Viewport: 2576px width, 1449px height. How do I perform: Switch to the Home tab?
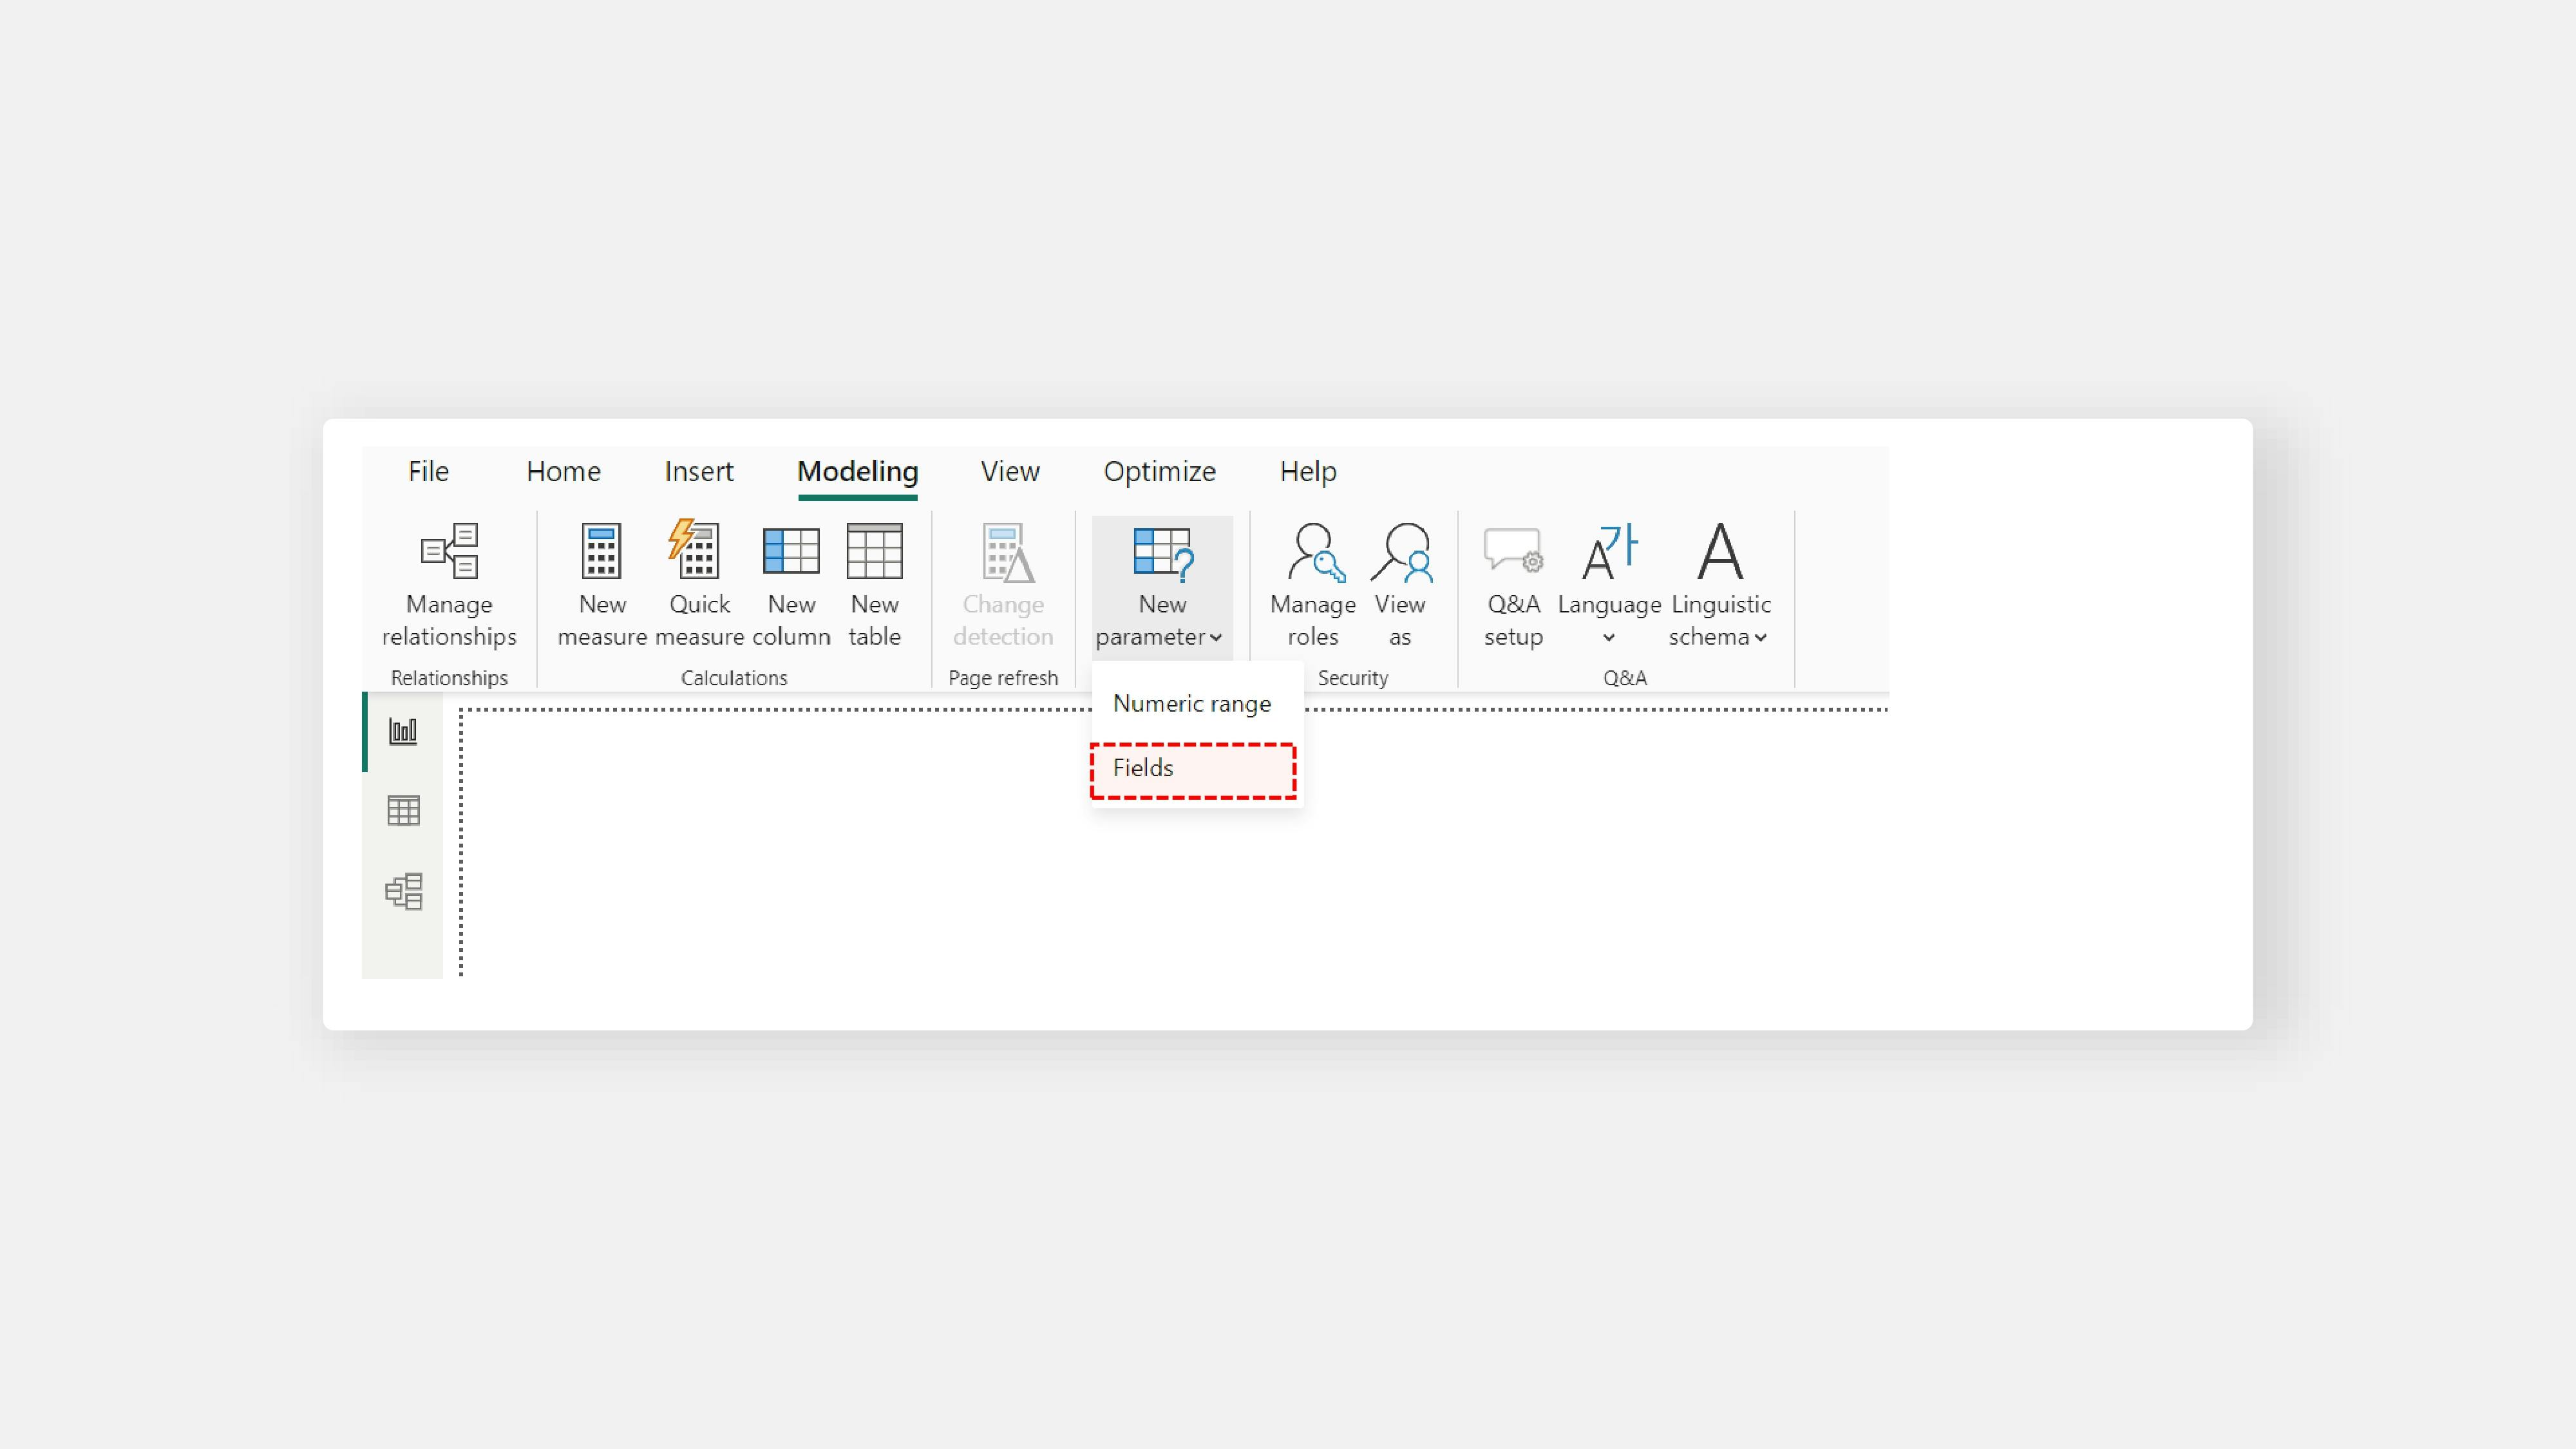pyautogui.click(x=563, y=472)
